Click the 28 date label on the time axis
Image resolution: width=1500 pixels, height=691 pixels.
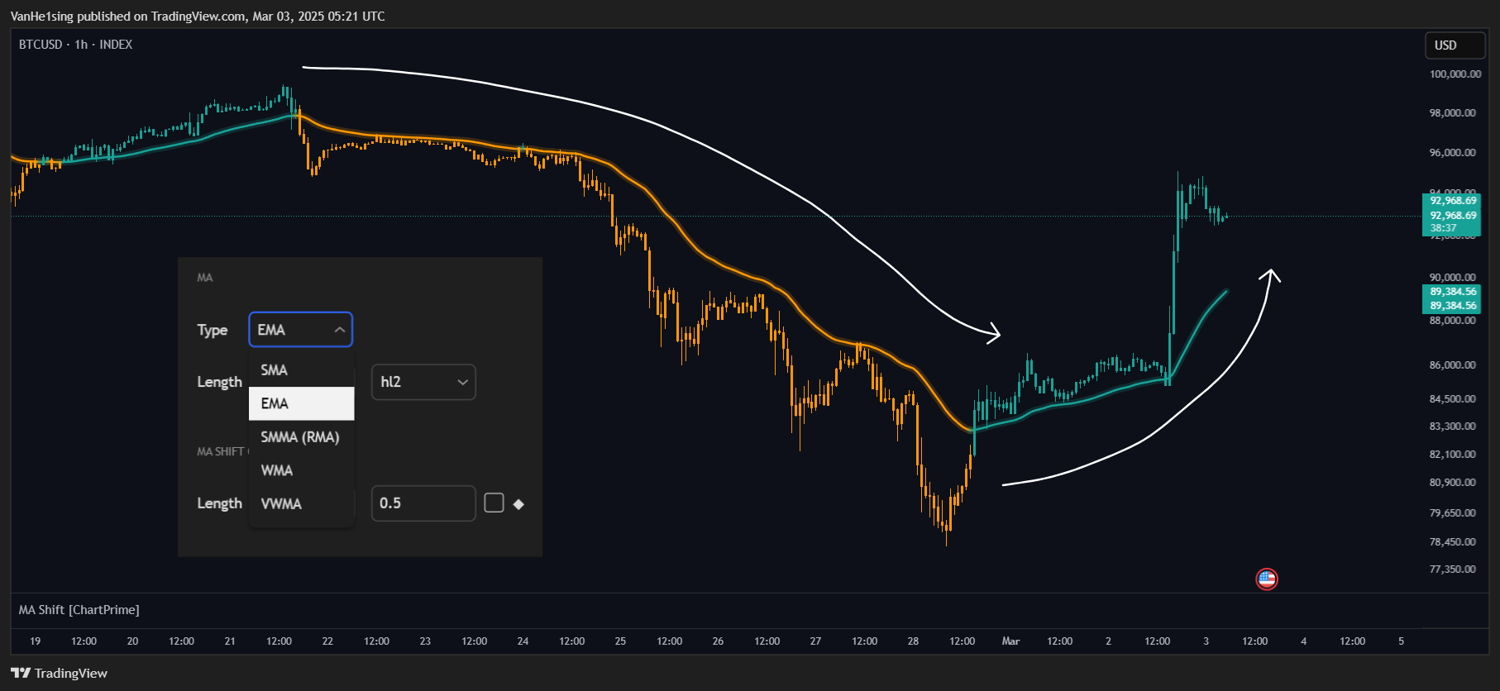[913, 641]
